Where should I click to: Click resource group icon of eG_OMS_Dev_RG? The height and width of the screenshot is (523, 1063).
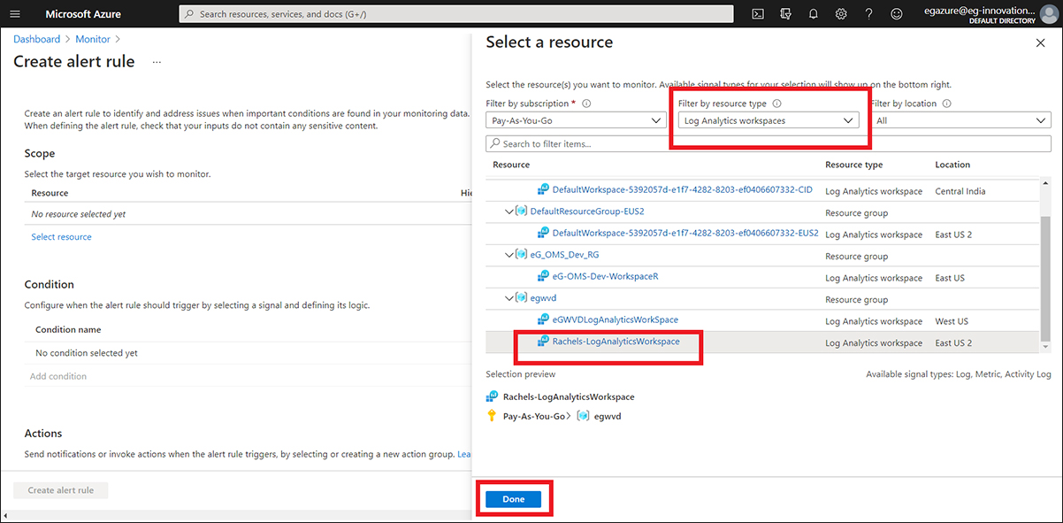pyautogui.click(x=521, y=255)
